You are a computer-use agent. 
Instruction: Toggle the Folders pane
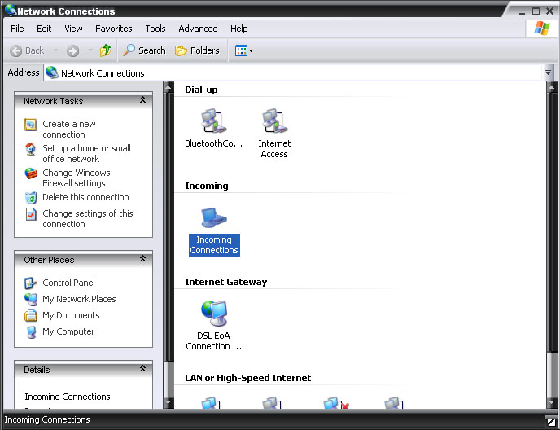197,50
